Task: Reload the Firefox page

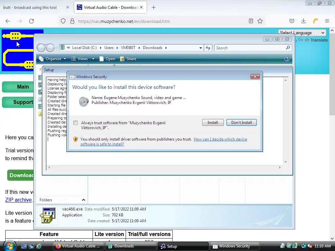Action: click(31, 21)
